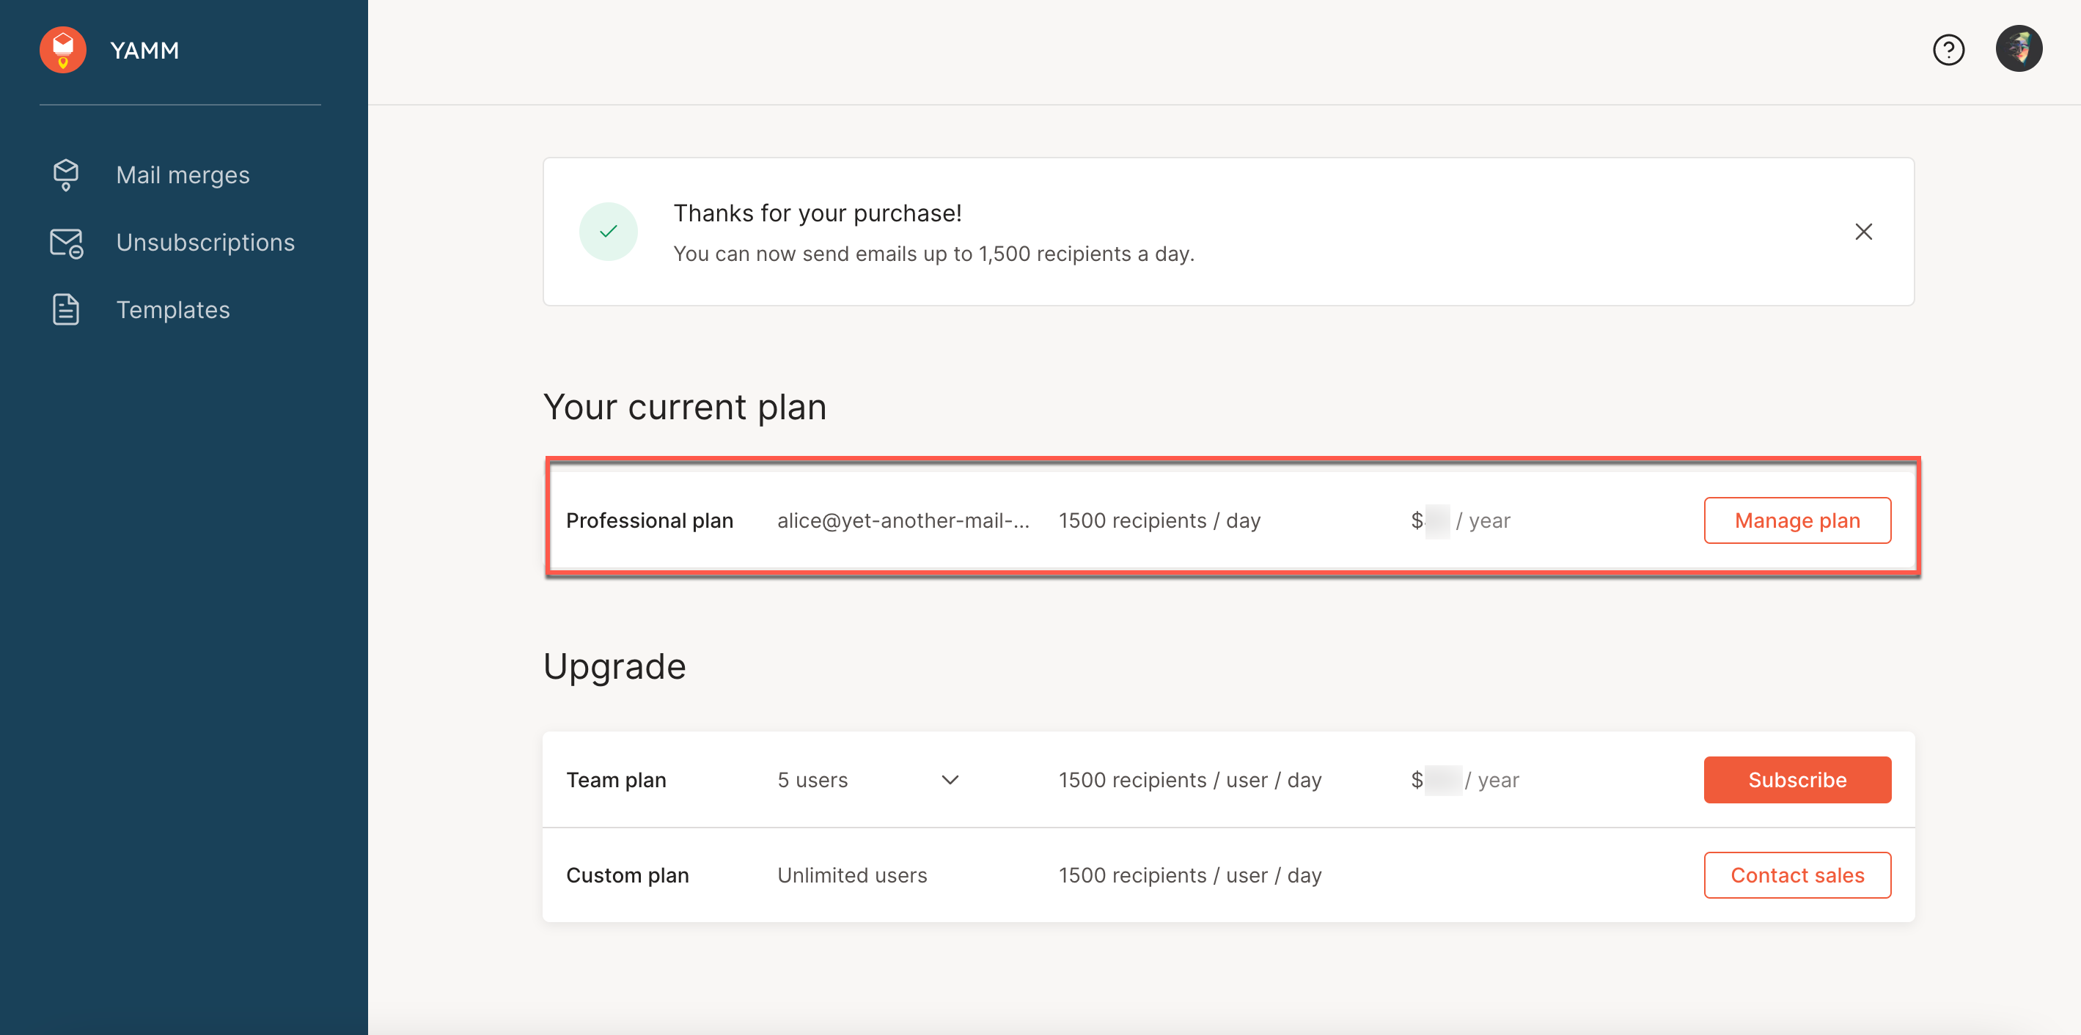
Task: Navigate to Templates section
Action: (x=173, y=310)
